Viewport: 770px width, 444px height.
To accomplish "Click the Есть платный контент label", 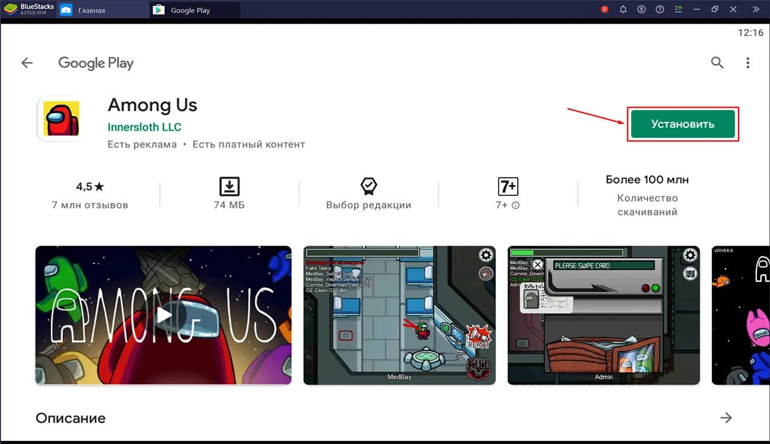I will click(x=249, y=144).
